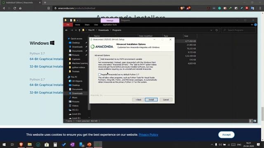Open the Home ribbon tab in Explorer
Viewport: 264px width, 148px height.
78,25
